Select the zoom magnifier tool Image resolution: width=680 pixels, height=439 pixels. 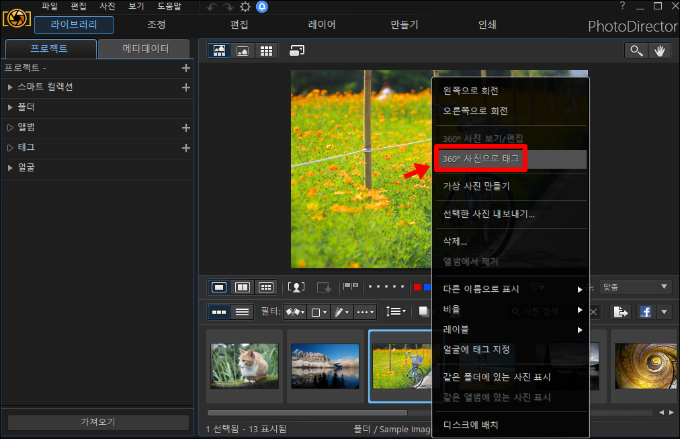(x=636, y=50)
